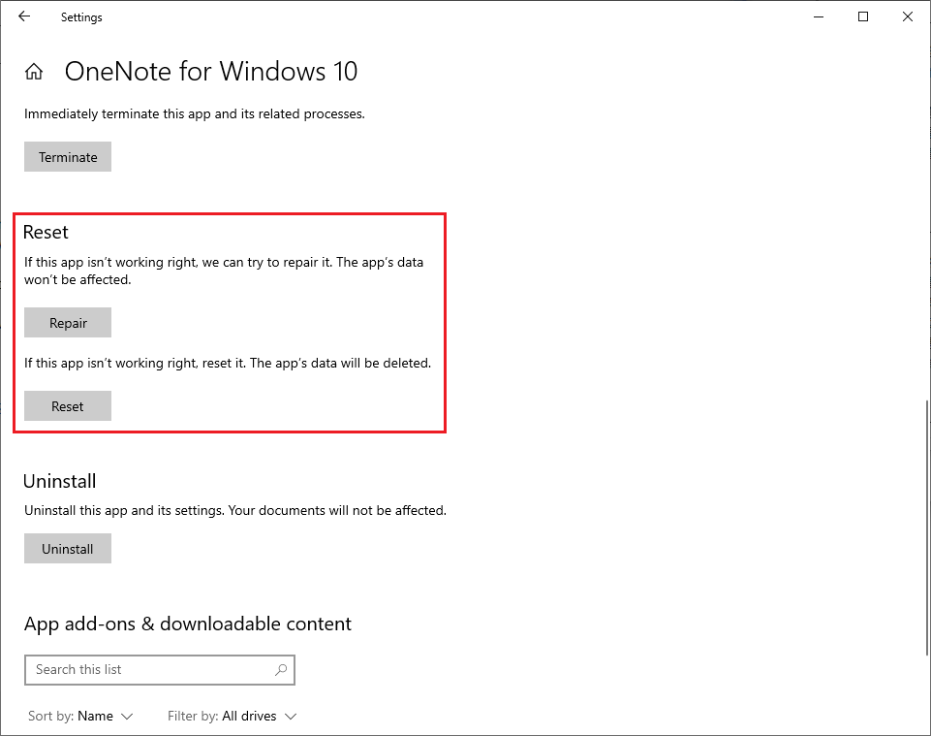Click the Uninstall button
The width and height of the screenshot is (931, 736).
coord(68,548)
